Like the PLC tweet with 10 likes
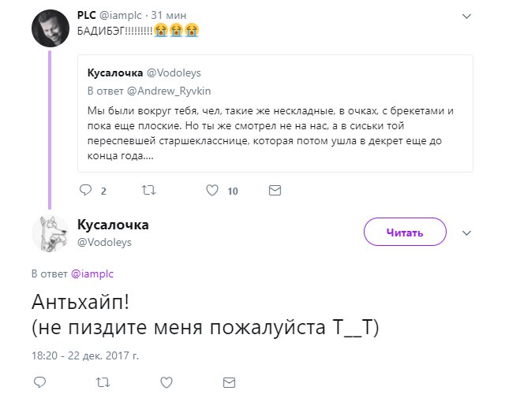505x413 pixels. pos(211,190)
